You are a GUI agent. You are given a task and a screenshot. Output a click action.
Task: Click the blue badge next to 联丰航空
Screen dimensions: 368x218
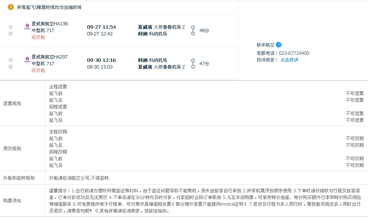pyautogui.click(x=279, y=45)
